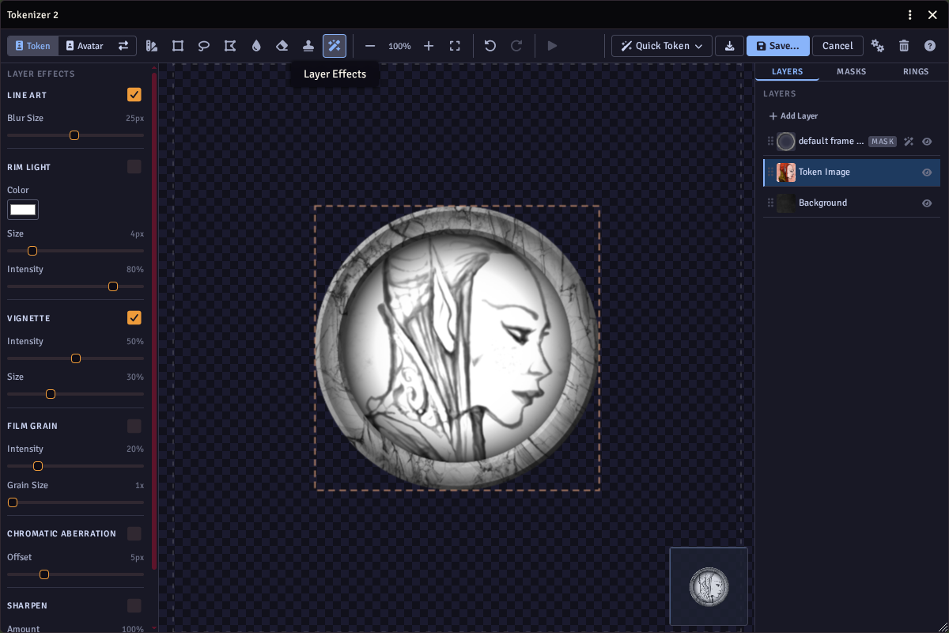Click the canvas minimap preview thumbnail
This screenshot has width=949, height=633.
coord(709,586)
